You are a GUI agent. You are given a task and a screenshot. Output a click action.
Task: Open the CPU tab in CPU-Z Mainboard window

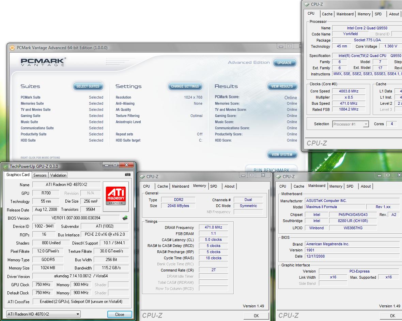283,187
